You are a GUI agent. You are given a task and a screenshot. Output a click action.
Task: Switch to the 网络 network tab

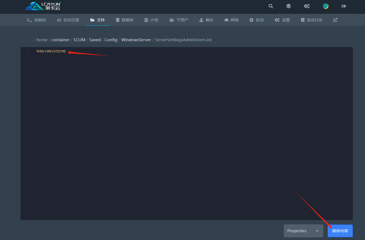(x=232, y=20)
